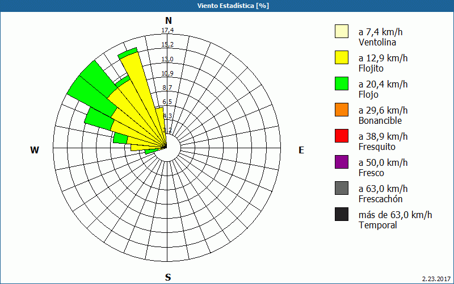
Task: Click the 'más de 63,0 km/h' legend text
Action: pos(395,215)
